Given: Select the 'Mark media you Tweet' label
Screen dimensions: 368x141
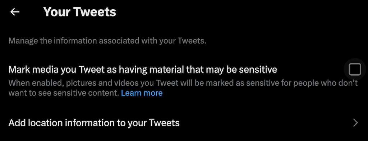Looking at the screenshot, I should 143,70.
